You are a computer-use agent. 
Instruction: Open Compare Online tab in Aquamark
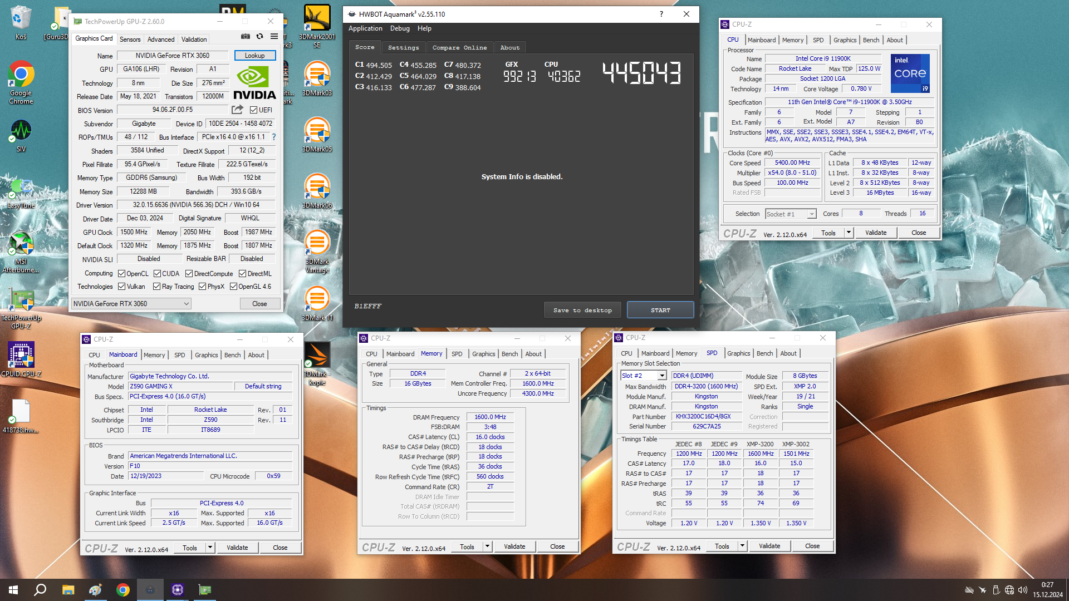pos(459,48)
